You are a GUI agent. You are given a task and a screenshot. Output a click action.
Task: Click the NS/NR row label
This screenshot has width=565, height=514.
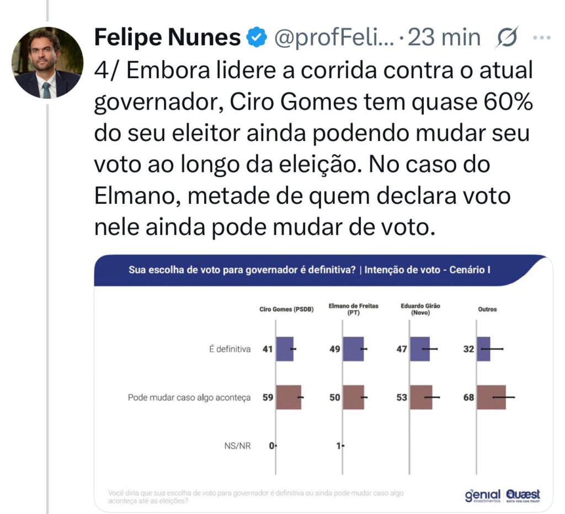238,446
